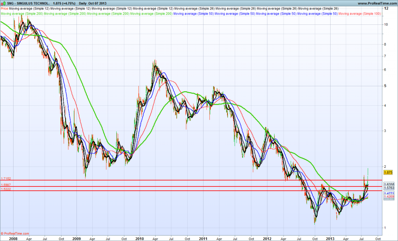Screen dimensions: 398x241
Task: Click the candlestick chart icon beside SNG
Action: tap(3, 3)
